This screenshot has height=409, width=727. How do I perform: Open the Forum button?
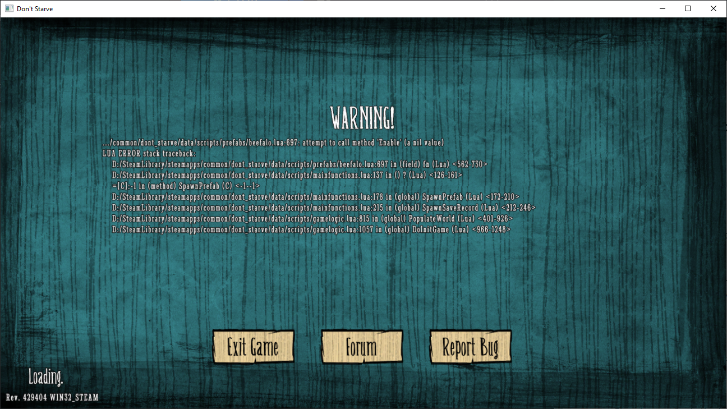[x=362, y=347]
